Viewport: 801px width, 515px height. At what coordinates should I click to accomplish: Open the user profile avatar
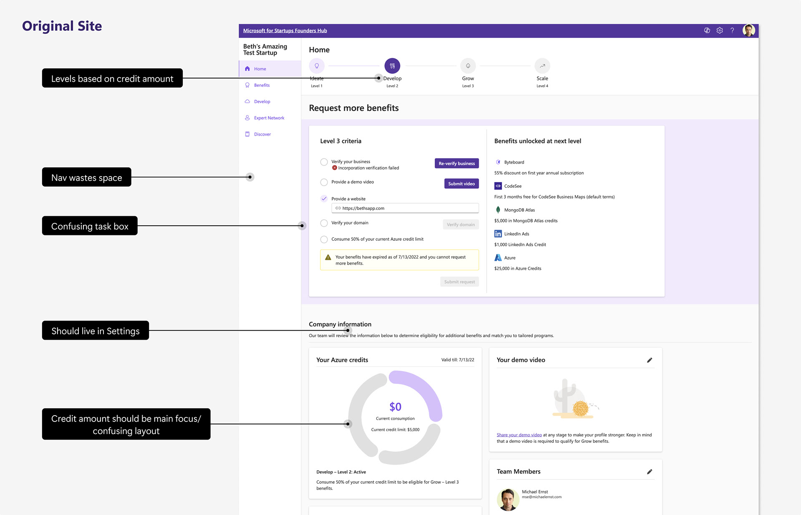pyautogui.click(x=749, y=30)
